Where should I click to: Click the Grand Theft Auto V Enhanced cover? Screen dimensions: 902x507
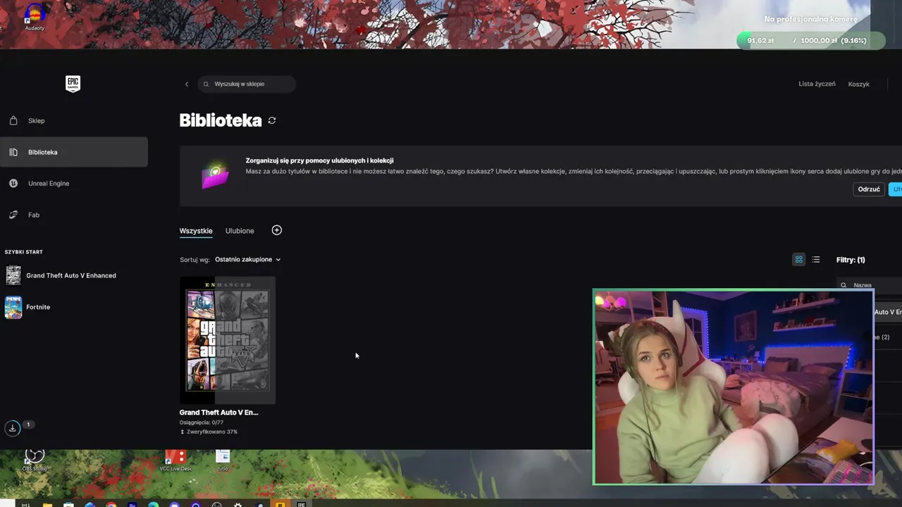pyautogui.click(x=228, y=340)
